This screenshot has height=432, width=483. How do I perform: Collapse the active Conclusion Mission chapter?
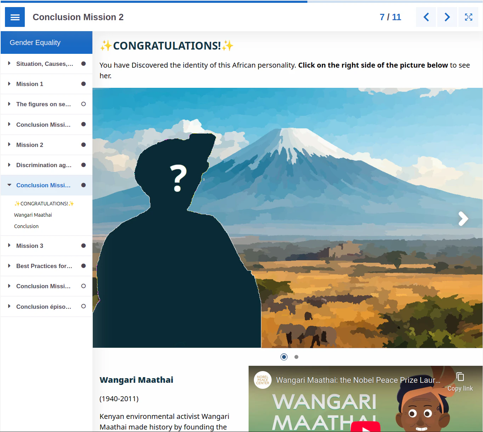coord(10,185)
